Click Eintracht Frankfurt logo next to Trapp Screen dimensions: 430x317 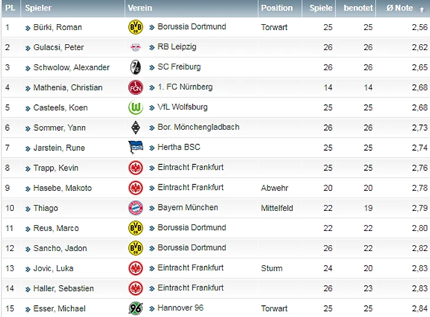[135, 167]
